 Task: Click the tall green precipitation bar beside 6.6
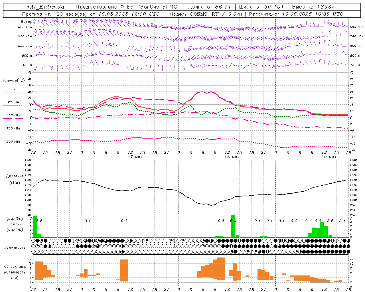pyautogui.click(x=35, y=226)
